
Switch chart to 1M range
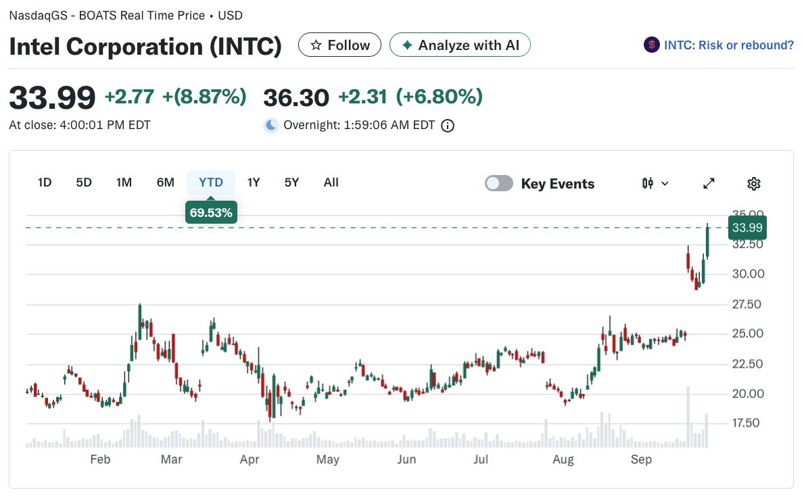pyautogui.click(x=124, y=182)
